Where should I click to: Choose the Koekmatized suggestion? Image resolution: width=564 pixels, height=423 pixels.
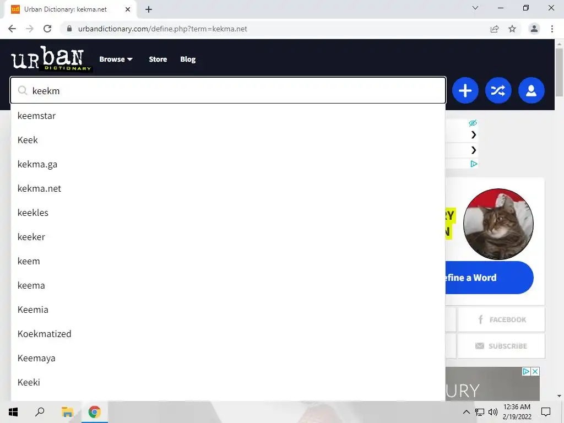click(x=228, y=334)
